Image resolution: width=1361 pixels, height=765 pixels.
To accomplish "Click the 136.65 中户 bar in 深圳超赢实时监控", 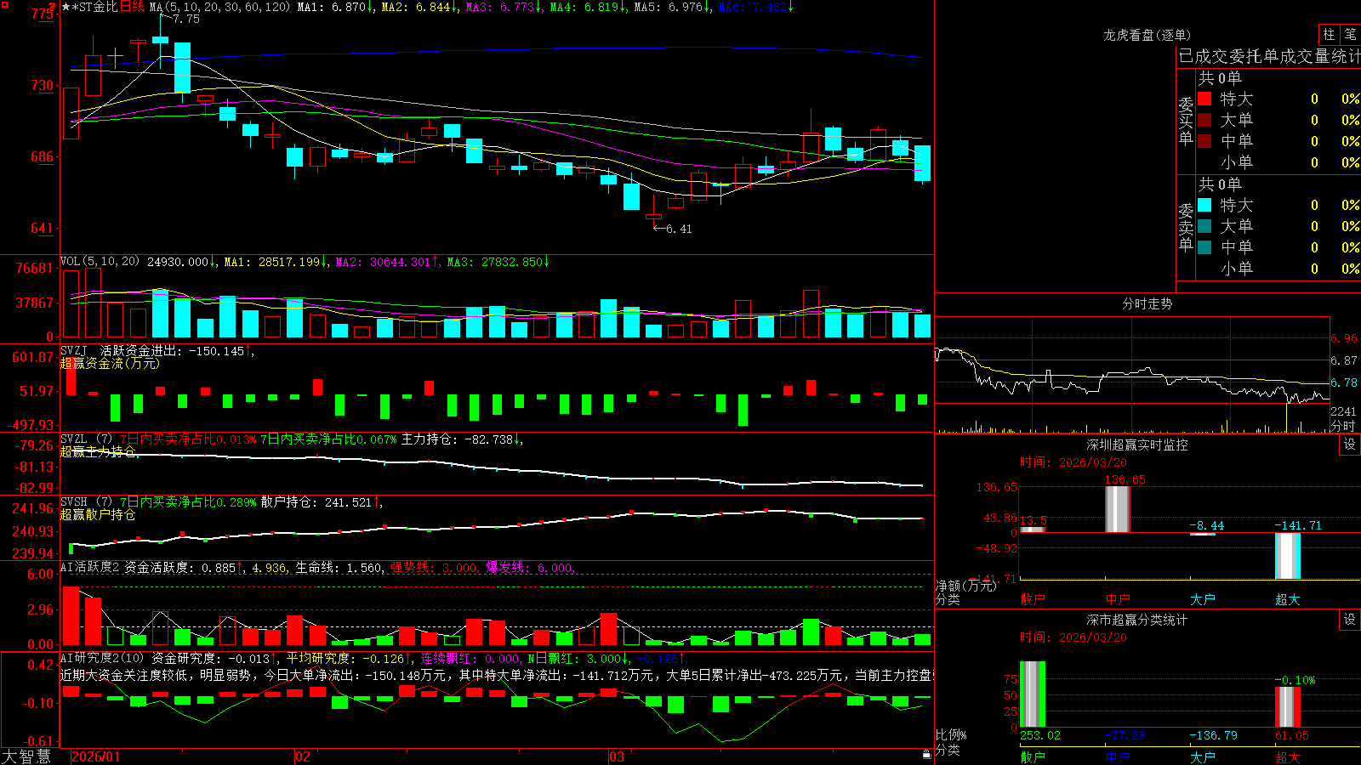I will pyautogui.click(x=1118, y=510).
